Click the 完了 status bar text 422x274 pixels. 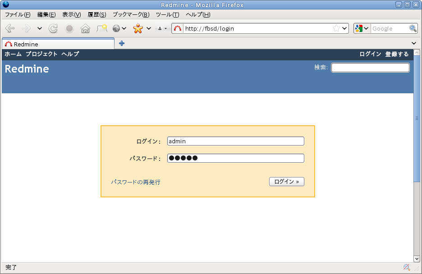click(11, 267)
